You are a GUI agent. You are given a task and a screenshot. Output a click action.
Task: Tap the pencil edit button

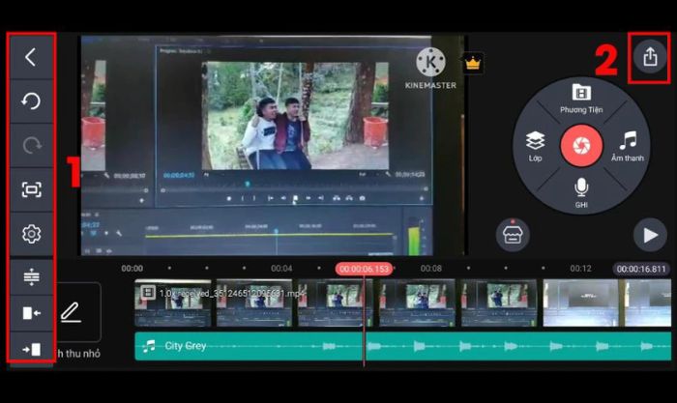[x=71, y=312]
